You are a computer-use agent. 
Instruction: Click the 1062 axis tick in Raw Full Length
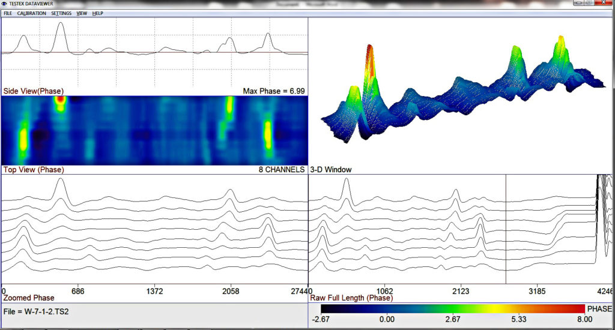(x=385, y=291)
